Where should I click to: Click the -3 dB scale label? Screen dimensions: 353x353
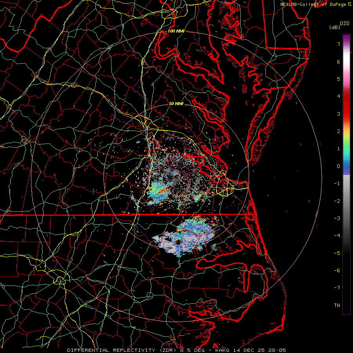pyautogui.click(x=337, y=218)
